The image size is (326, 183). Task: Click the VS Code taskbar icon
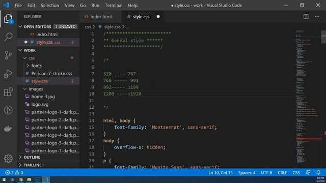46,179
